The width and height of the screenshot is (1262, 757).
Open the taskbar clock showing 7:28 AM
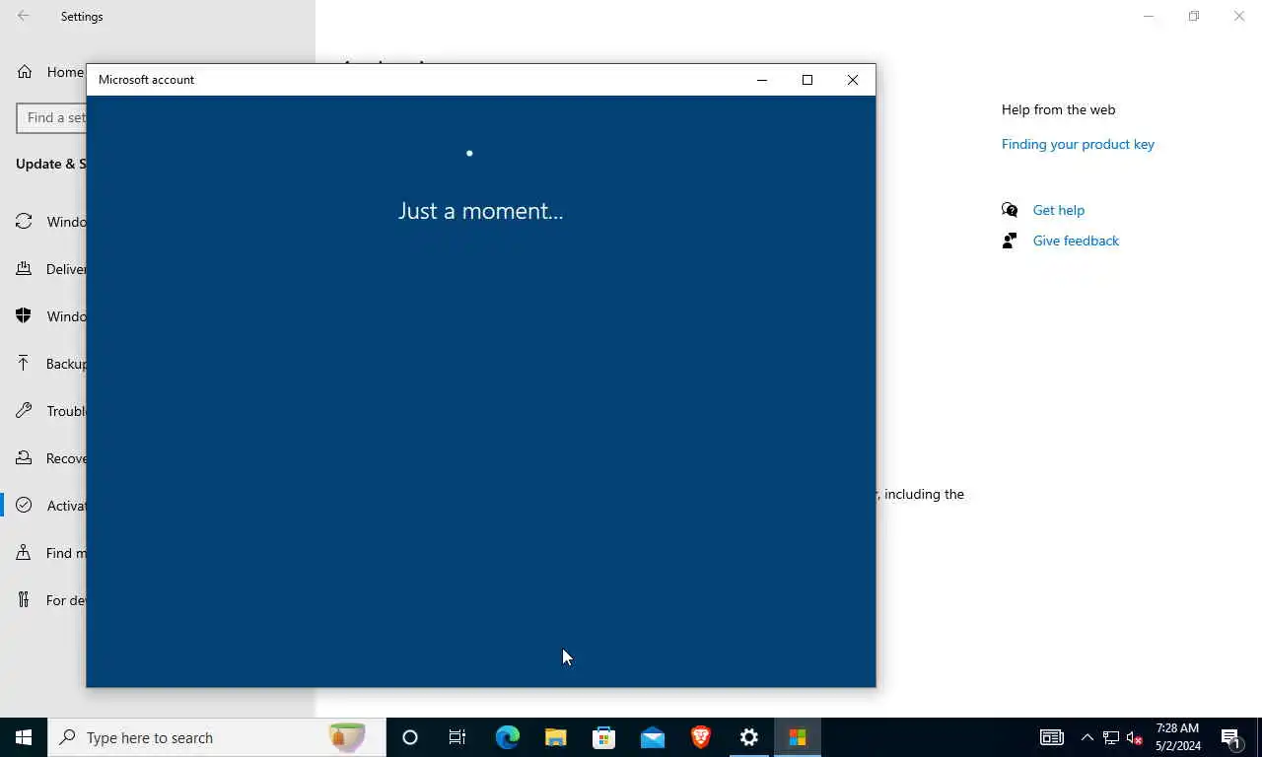click(x=1177, y=737)
